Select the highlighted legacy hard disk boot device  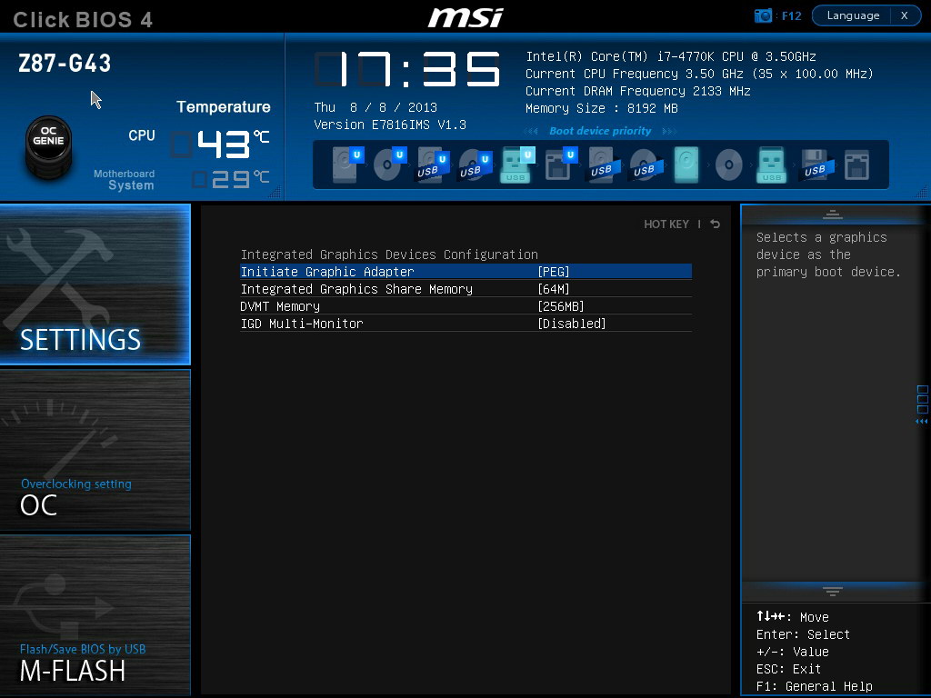click(x=686, y=165)
